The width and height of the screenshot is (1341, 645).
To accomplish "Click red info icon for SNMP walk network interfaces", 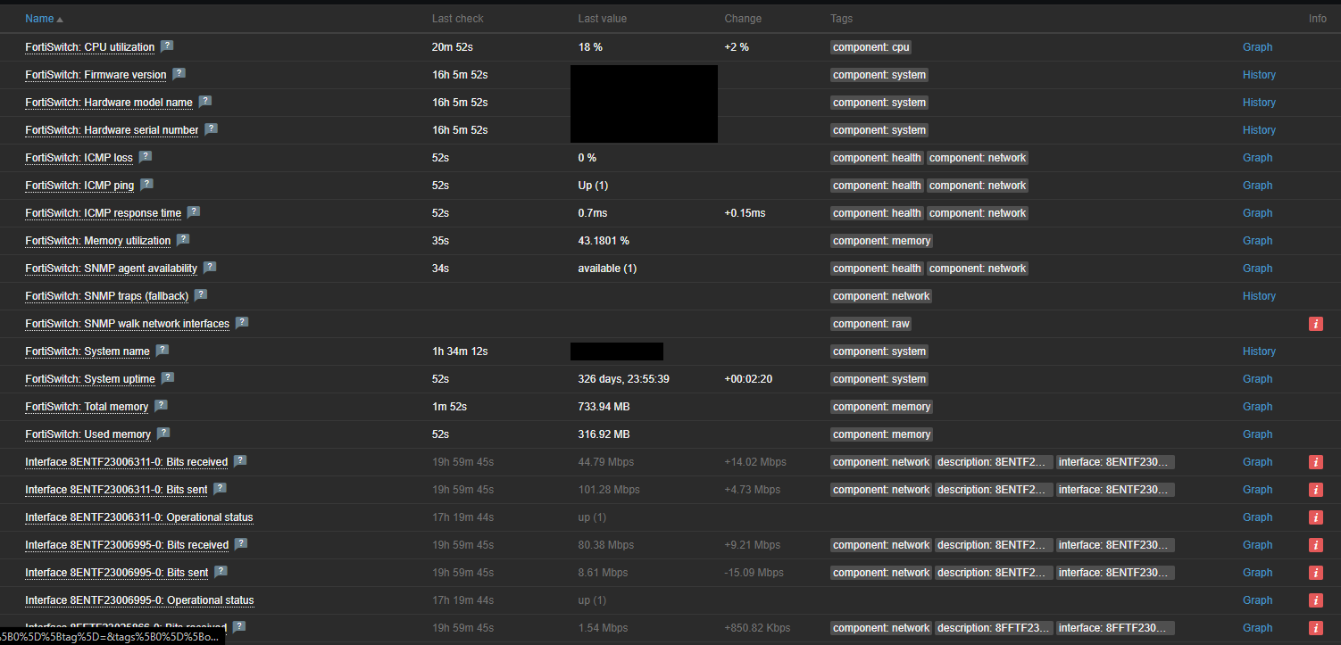I will 1315,324.
